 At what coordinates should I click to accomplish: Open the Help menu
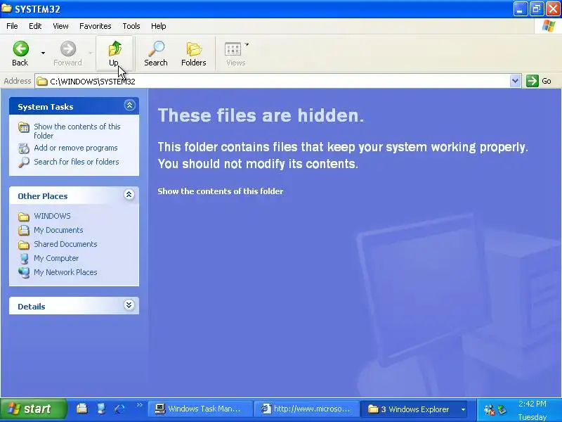pyautogui.click(x=159, y=26)
